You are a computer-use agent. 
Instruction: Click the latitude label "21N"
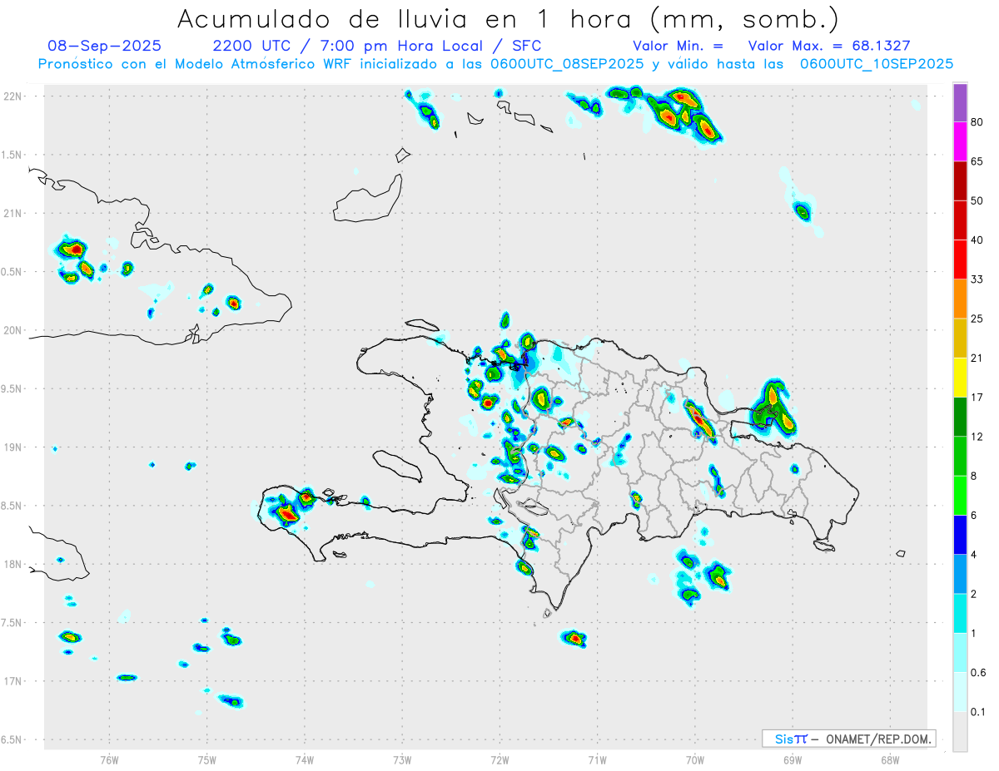point(13,213)
